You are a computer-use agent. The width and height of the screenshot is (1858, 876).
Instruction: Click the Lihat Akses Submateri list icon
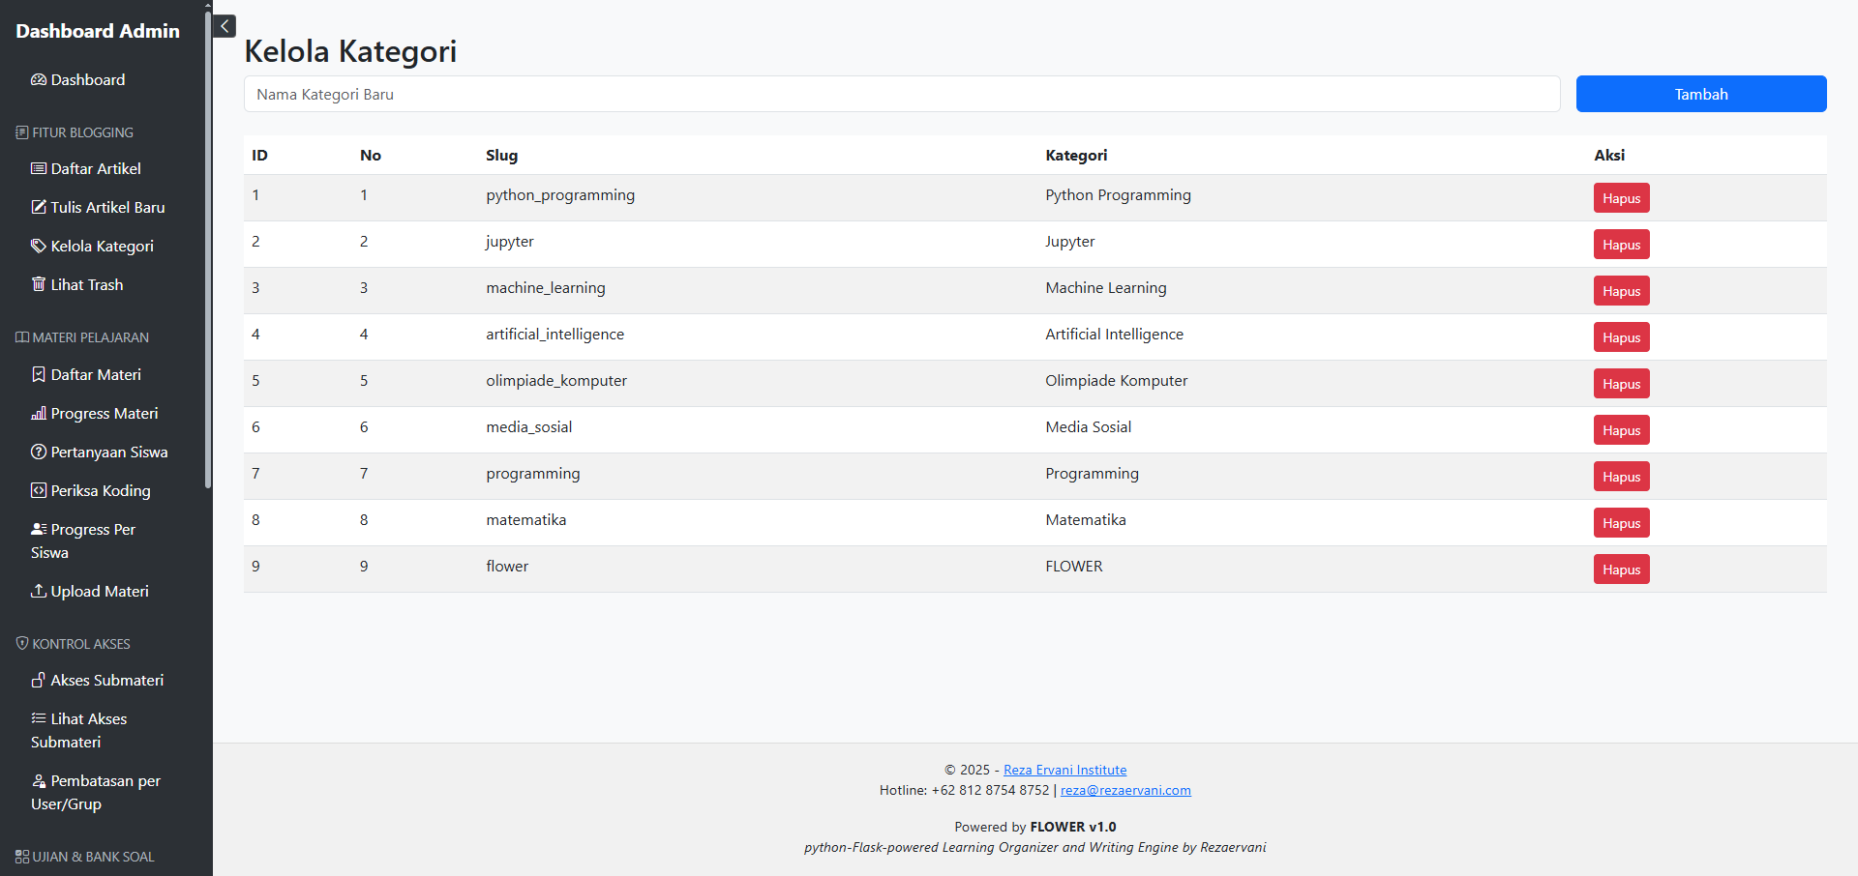click(x=39, y=718)
